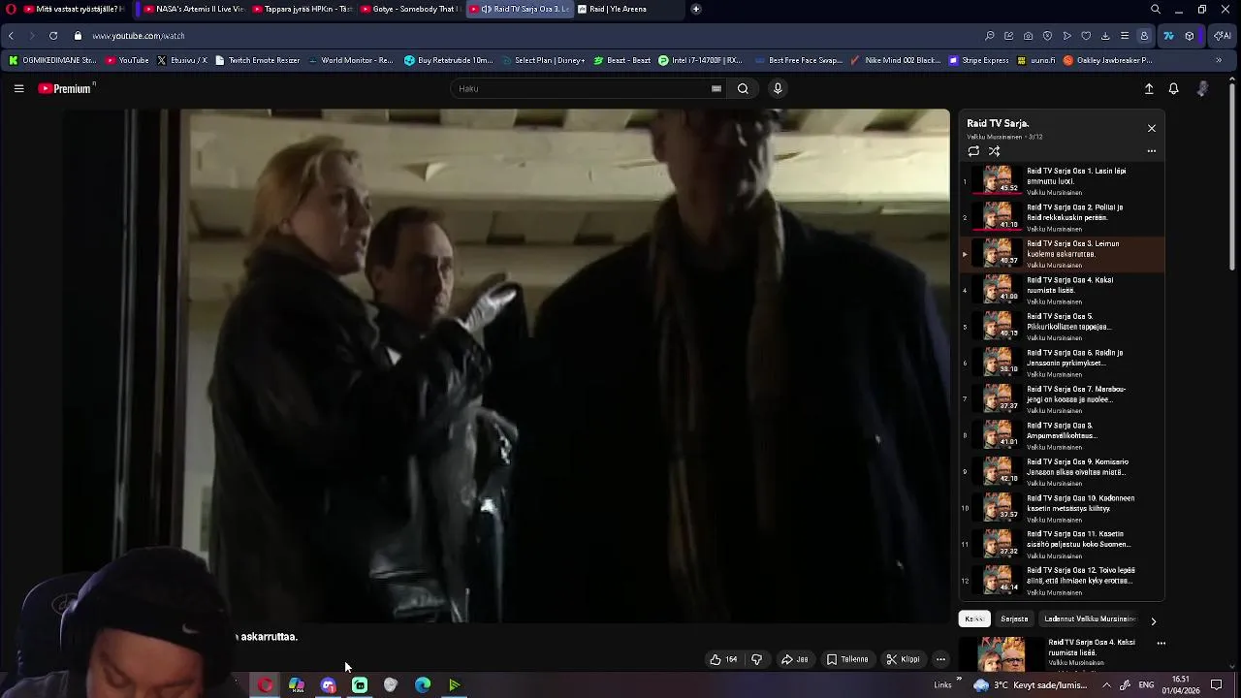1241x698 pixels.
Task: Play Raid TV Sarja Osa 1 from playlist
Action: pos(1062,180)
